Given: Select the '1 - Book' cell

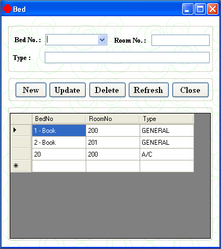Looking at the screenshot, I should (x=59, y=131).
